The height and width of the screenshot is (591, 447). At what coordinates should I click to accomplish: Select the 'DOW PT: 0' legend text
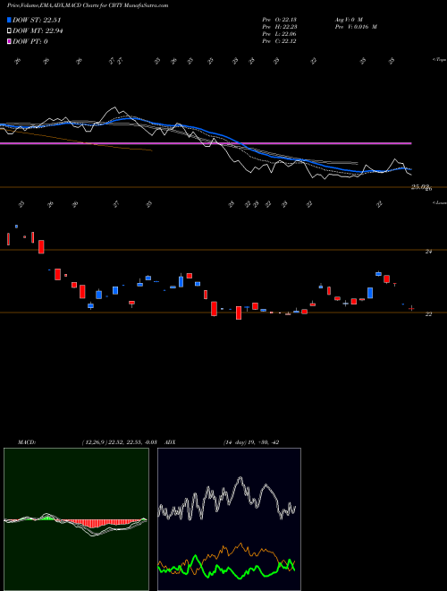pyautogui.click(x=30, y=41)
